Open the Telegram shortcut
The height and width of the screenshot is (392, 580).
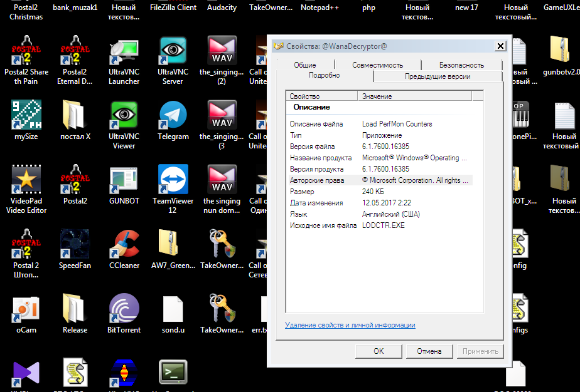click(x=173, y=115)
